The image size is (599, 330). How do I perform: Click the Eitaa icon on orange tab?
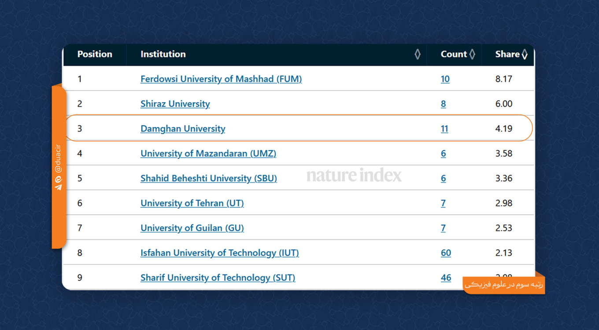pos(58,179)
